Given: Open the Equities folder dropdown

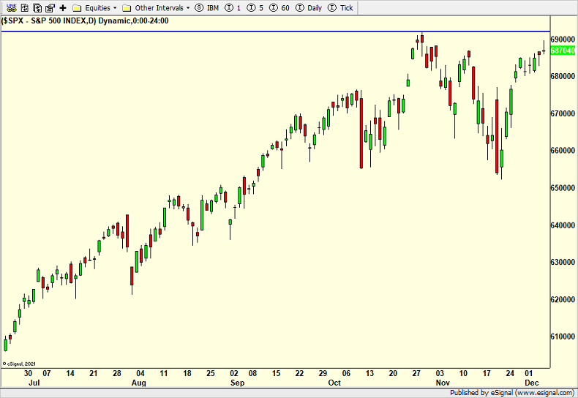Looking at the screenshot, I should click(95, 7).
